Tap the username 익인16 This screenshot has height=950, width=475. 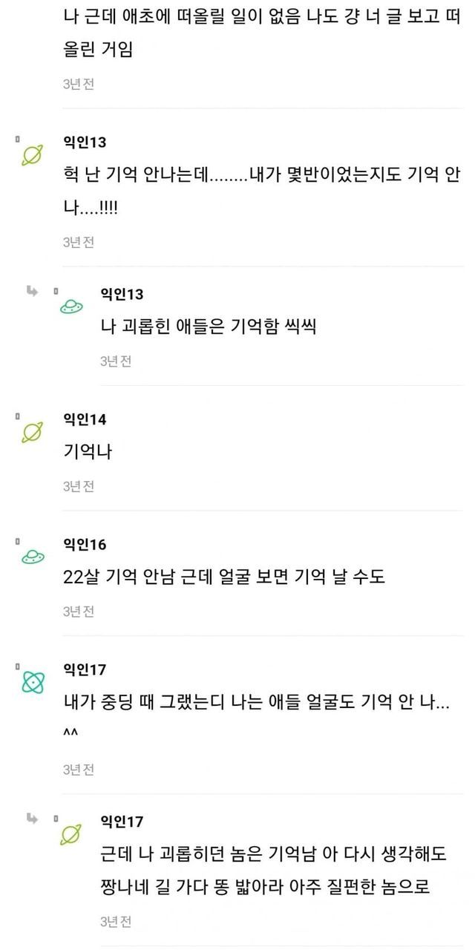click(85, 545)
